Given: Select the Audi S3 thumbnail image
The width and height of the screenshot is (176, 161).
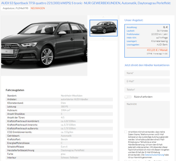Looking at the screenshot, I should click(104, 28).
